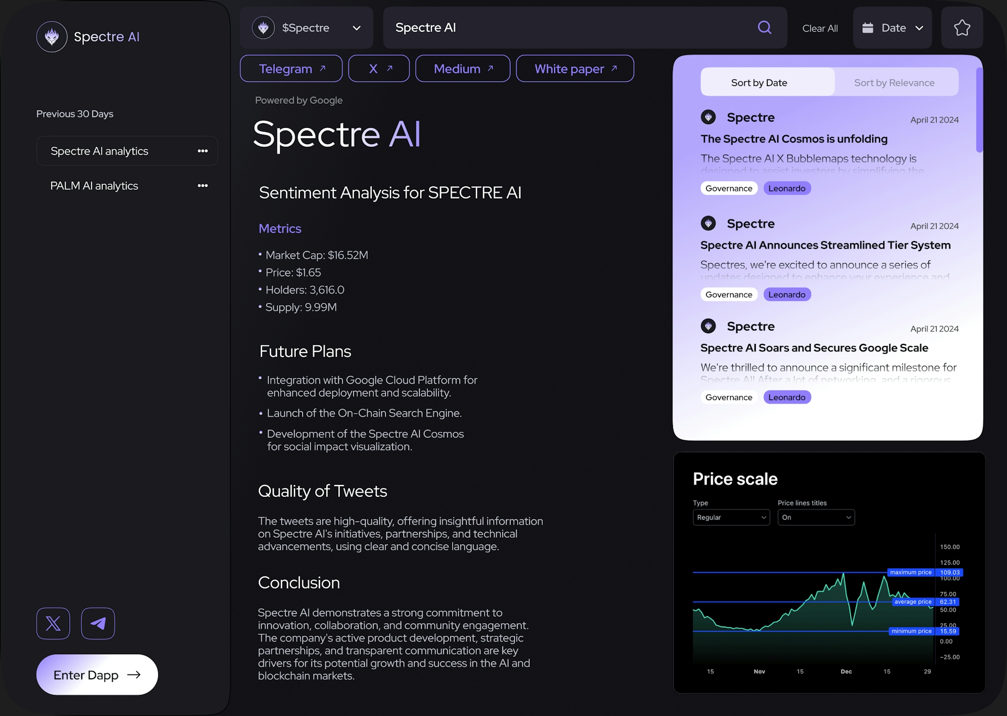Screen dimensions: 1007x716
Task: Click Governance tag on Google Scale post
Action: tap(729, 397)
